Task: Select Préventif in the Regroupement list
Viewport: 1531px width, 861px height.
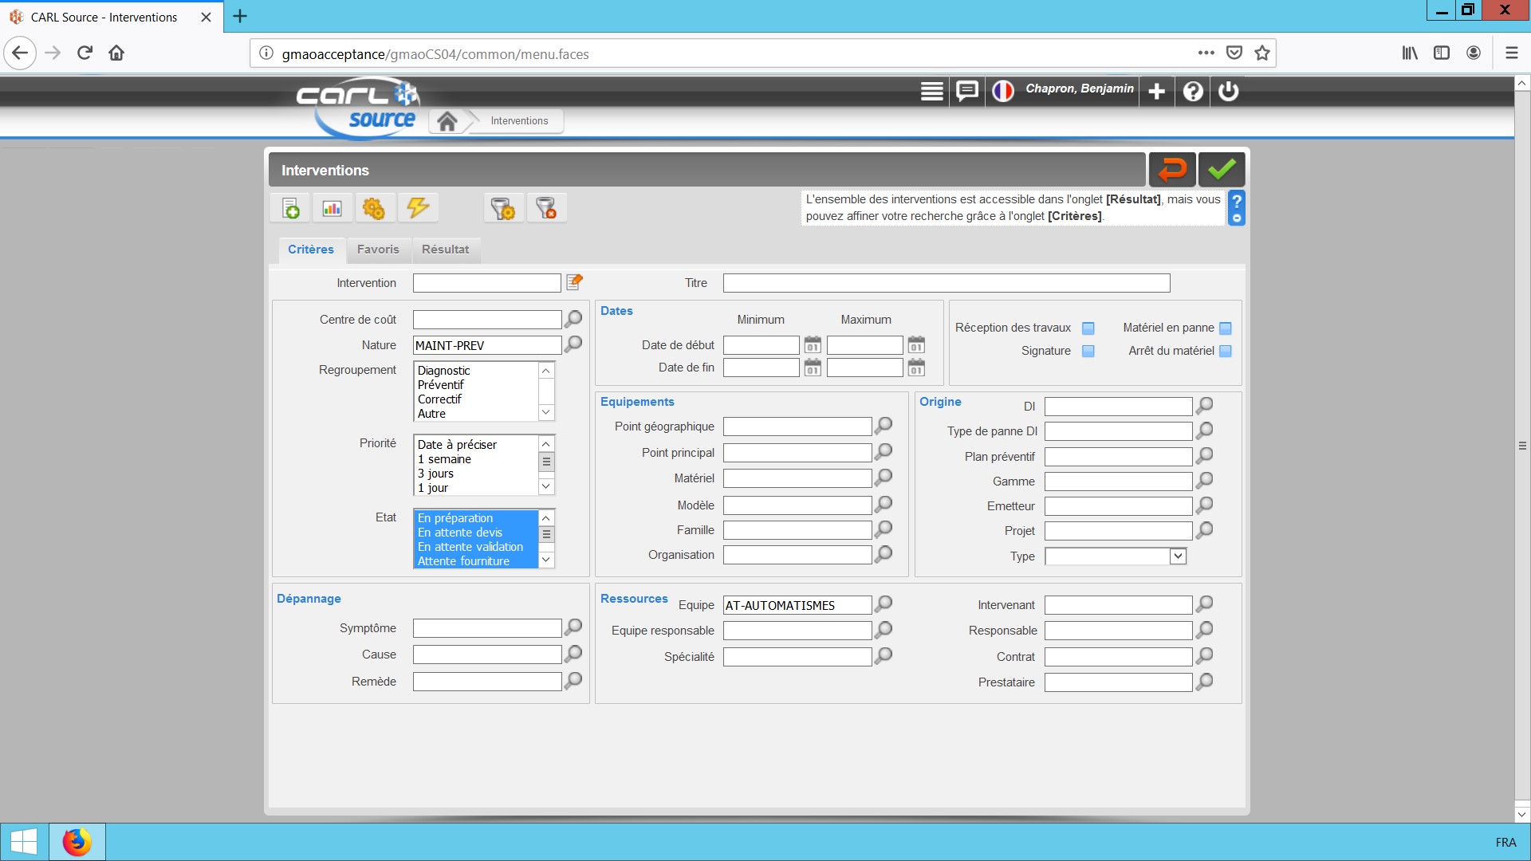Action: (441, 385)
